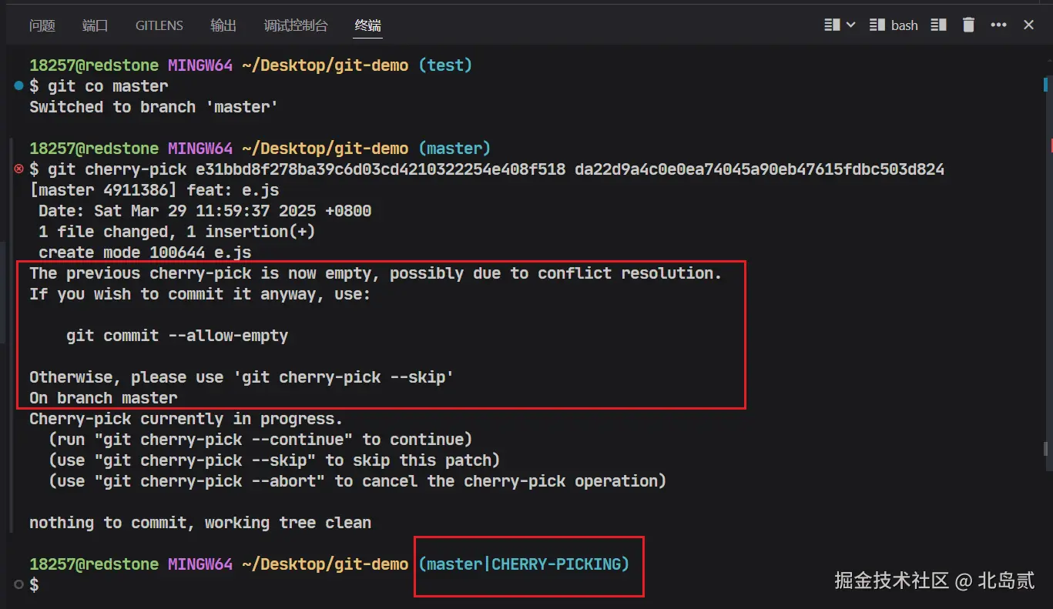Viewport: 1053px width, 609px height.
Task: Open the 调试控制台 tab
Action: 296,25
